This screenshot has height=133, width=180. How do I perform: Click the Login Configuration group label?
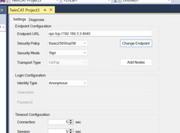31,75
